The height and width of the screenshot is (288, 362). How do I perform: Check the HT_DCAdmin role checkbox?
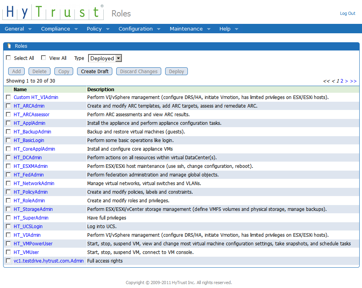point(8,157)
